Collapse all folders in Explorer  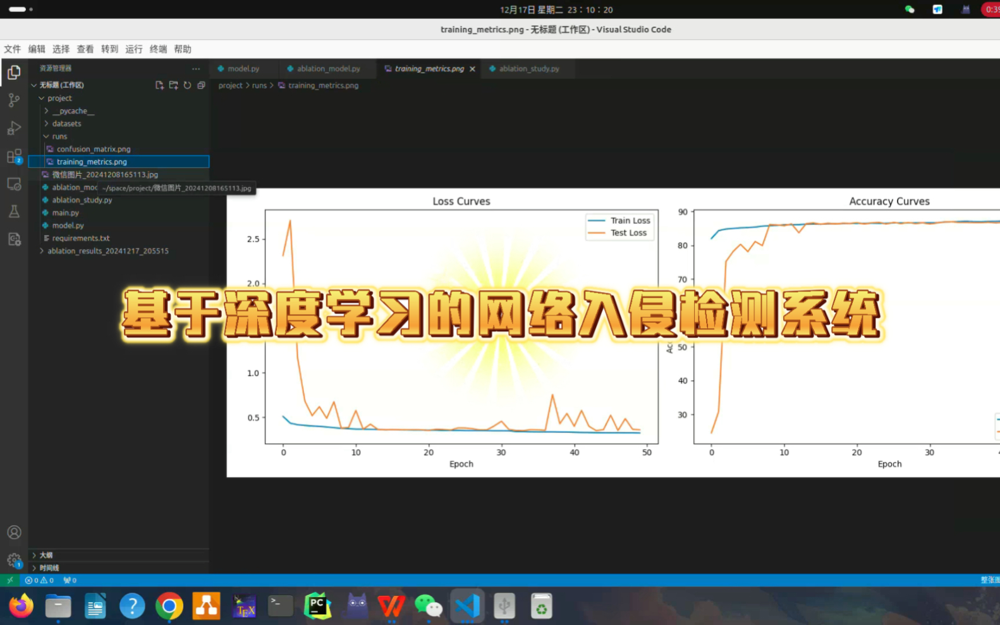coord(201,85)
